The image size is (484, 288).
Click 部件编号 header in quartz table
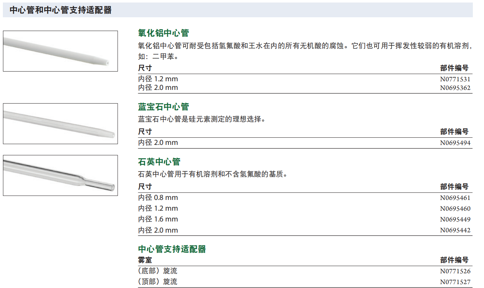pyautogui.click(x=454, y=187)
